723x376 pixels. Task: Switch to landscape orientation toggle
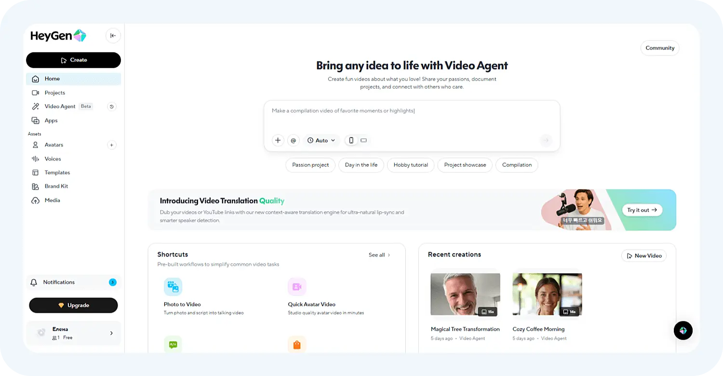(x=363, y=140)
